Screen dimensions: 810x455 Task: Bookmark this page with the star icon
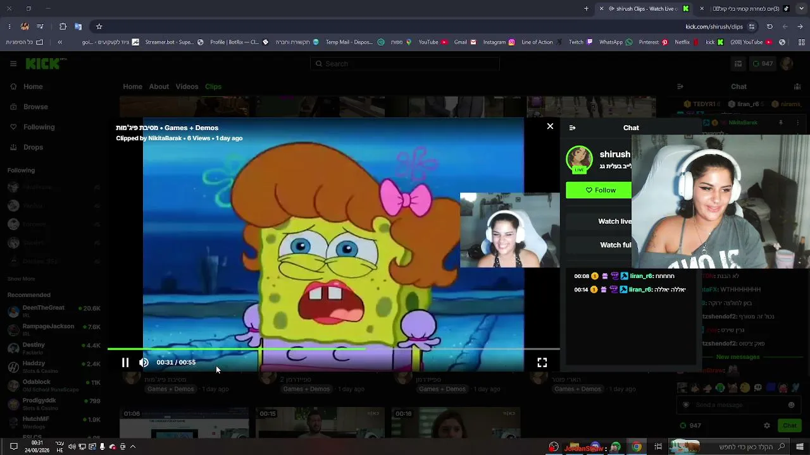click(x=99, y=27)
